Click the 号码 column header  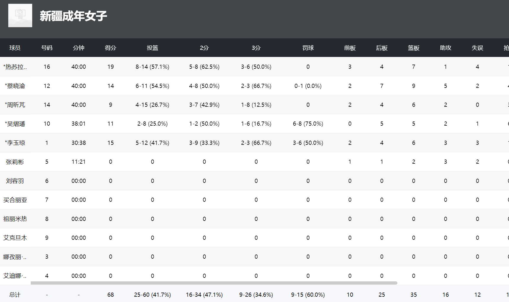47,48
